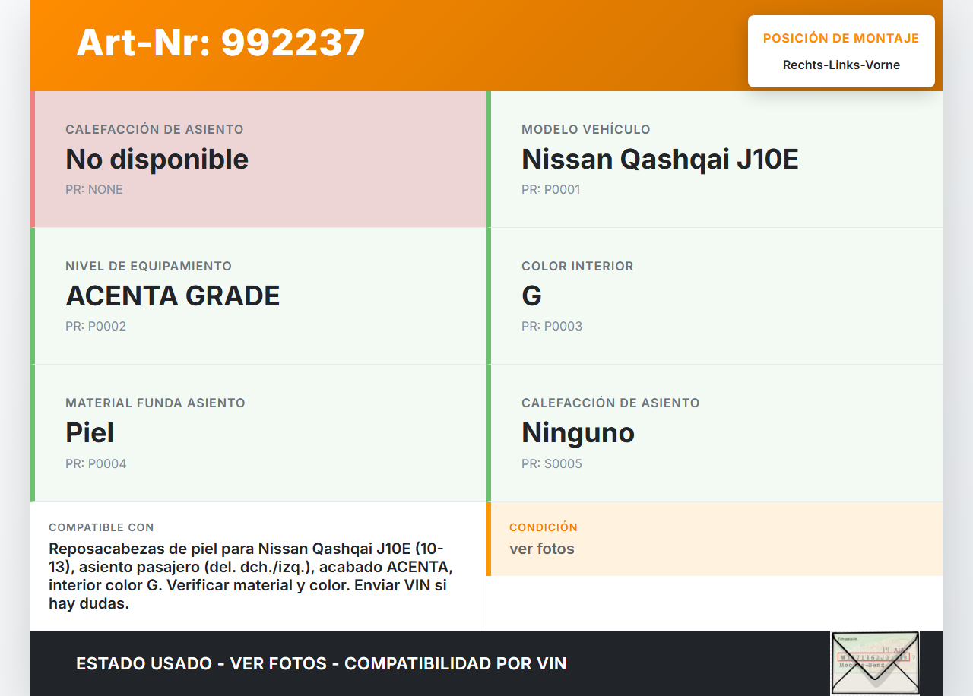Click the PR: P0003 code
973x696 pixels.
[552, 327]
